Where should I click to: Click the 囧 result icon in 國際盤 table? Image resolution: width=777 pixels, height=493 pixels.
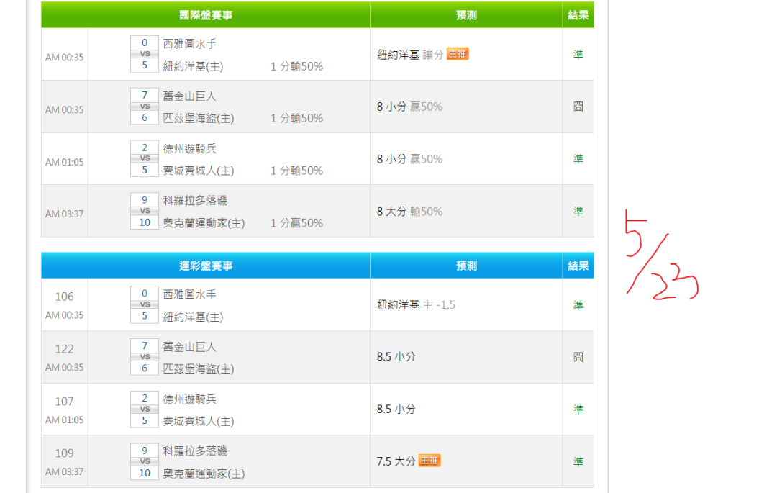coord(578,107)
